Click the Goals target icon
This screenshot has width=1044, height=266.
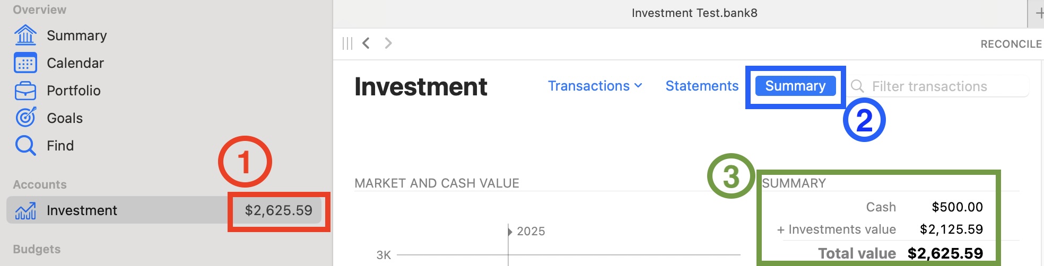pyautogui.click(x=25, y=118)
